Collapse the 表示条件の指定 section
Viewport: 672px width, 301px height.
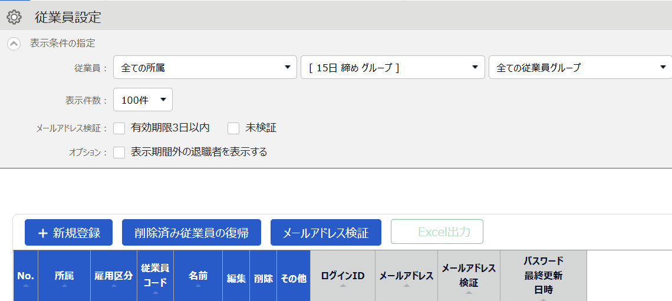(14, 44)
